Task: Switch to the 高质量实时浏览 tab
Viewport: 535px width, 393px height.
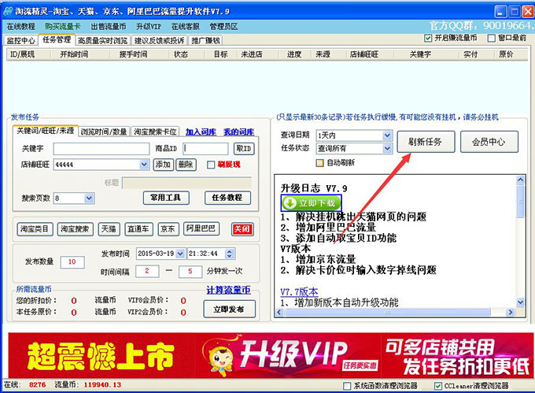Action: click(102, 41)
